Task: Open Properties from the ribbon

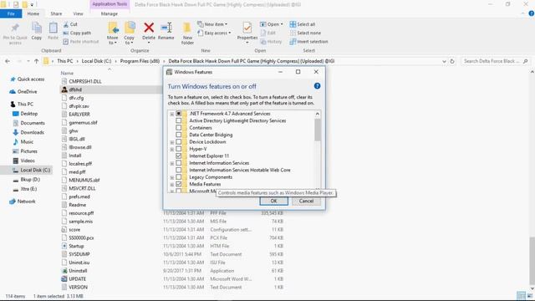Action: point(247,33)
